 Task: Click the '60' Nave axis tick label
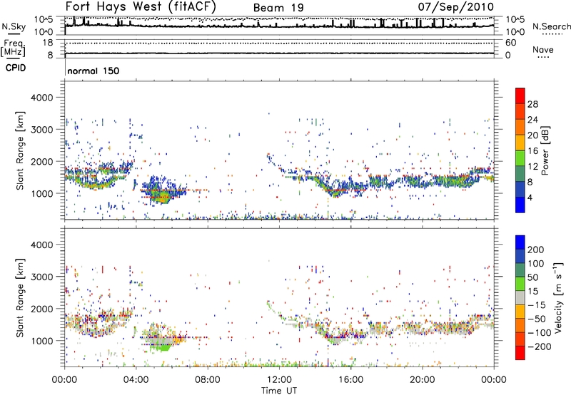click(x=510, y=43)
